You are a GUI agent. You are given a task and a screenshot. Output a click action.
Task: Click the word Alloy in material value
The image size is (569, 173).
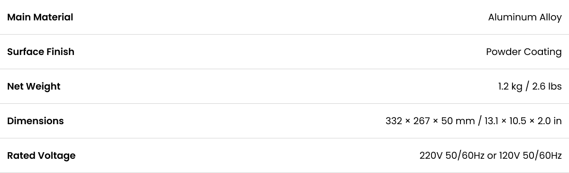(x=551, y=18)
